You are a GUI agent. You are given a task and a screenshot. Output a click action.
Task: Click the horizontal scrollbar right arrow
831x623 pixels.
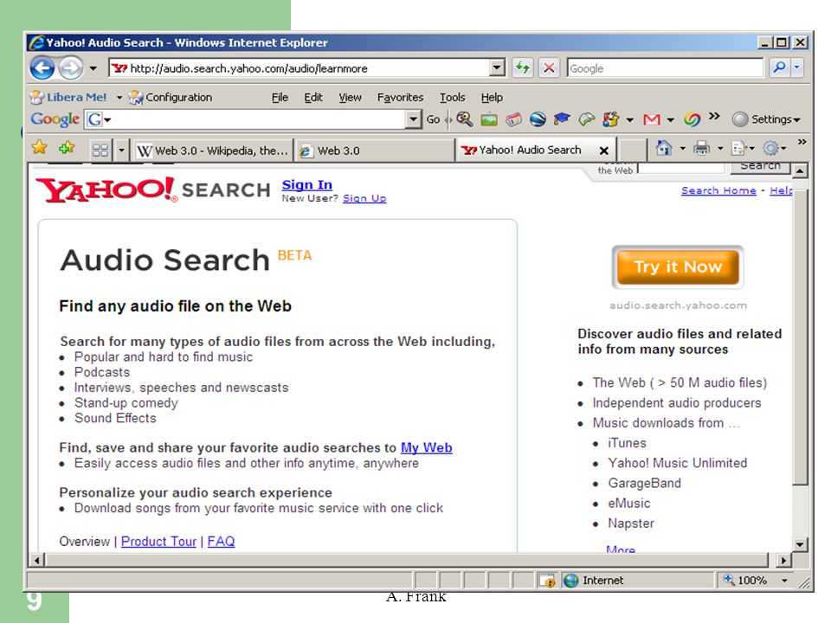pos(783,560)
